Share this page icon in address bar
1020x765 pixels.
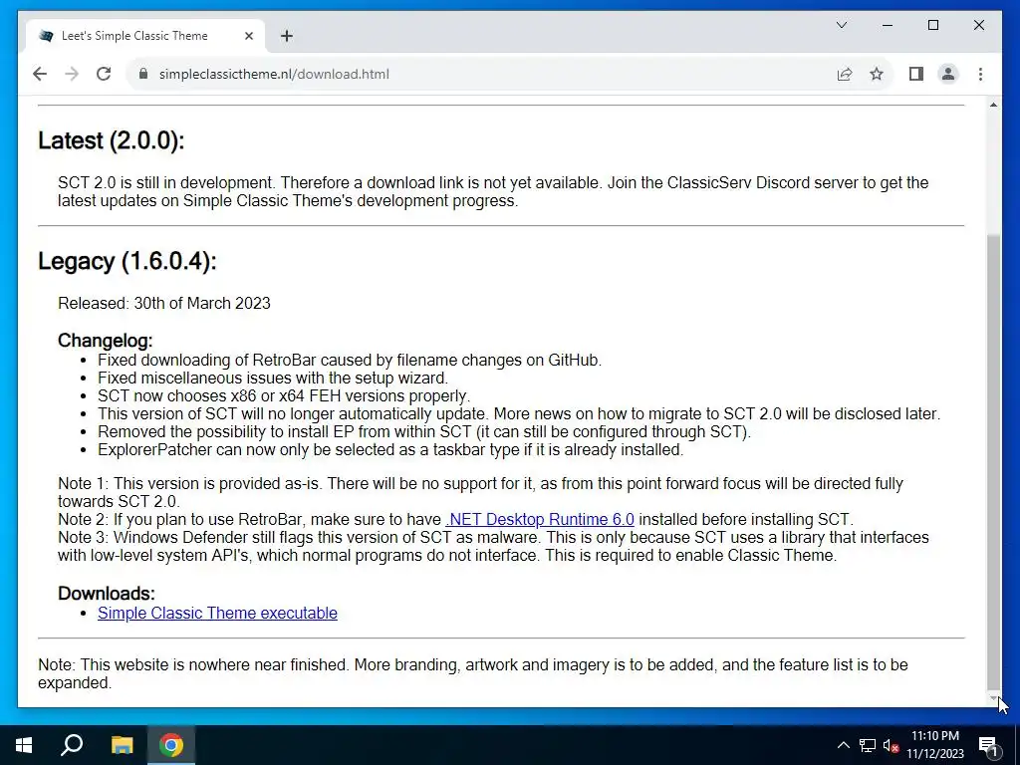point(845,74)
